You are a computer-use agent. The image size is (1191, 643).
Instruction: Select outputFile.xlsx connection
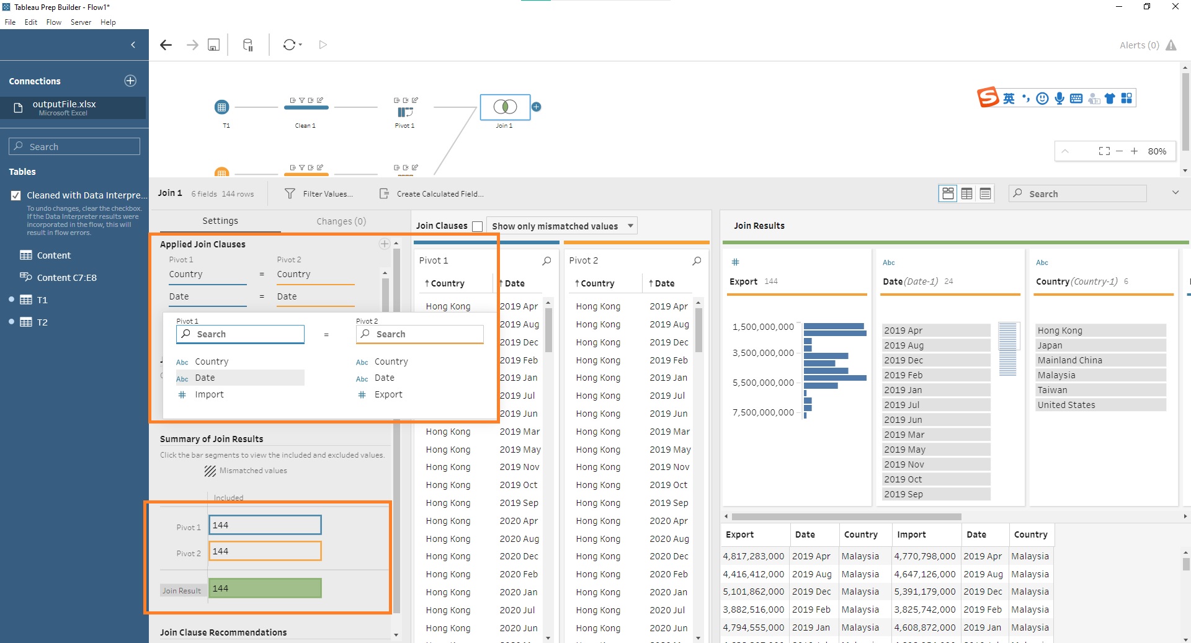click(73, 108)
